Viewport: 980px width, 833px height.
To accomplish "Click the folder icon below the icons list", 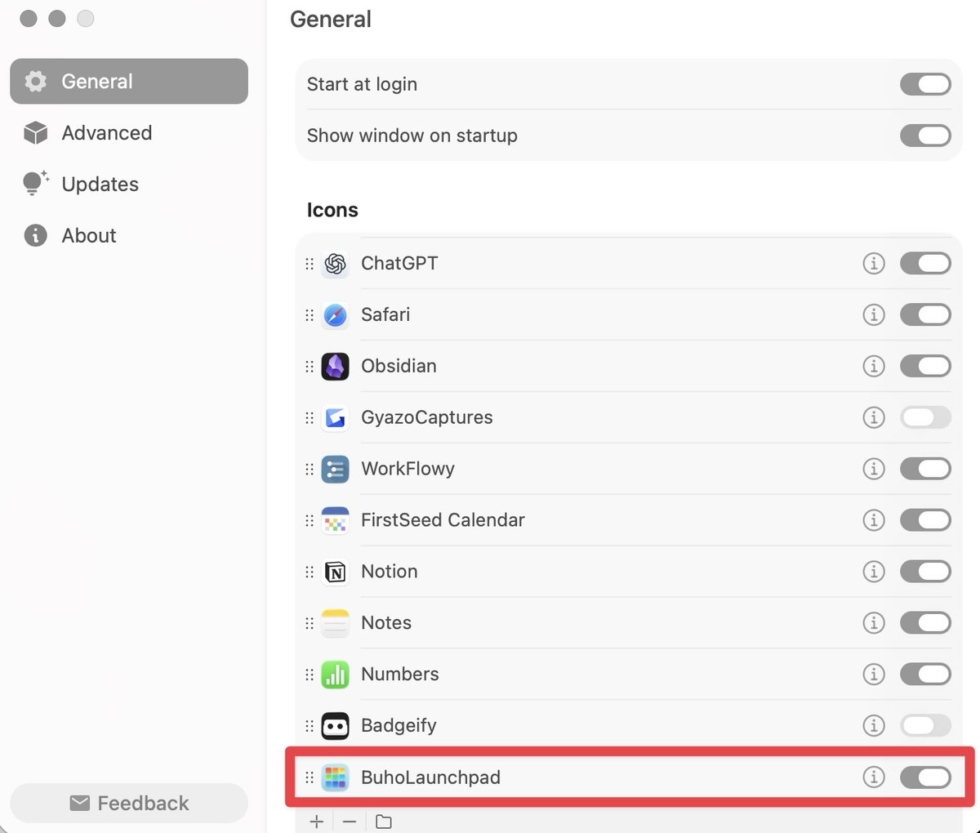I will click(383, 822).
